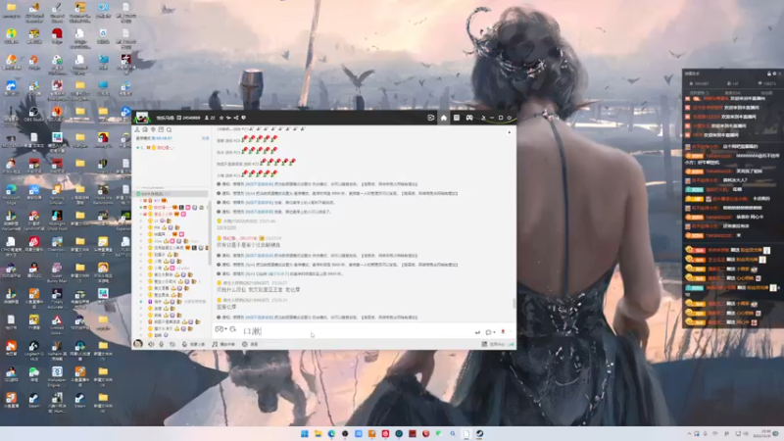This screenshot has width=784, height=441.
Task: Open the emoji picker in chat input bar
Action: tap(220, 329)
